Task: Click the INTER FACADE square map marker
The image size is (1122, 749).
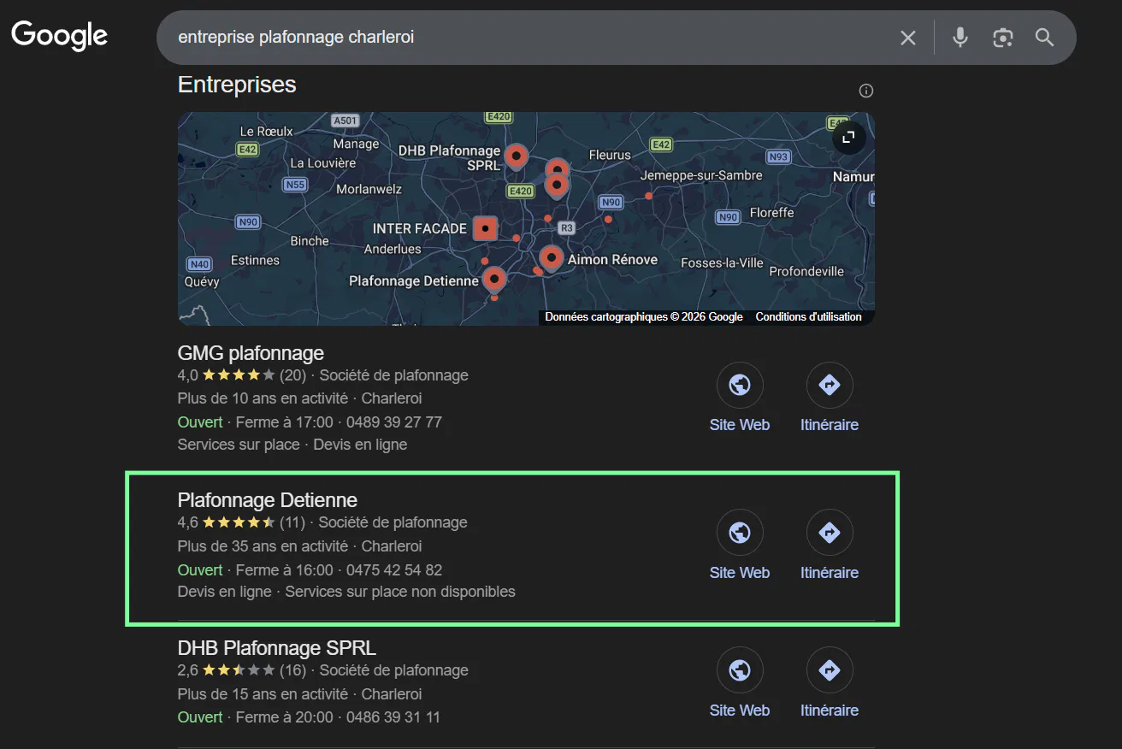Action: 485,228
